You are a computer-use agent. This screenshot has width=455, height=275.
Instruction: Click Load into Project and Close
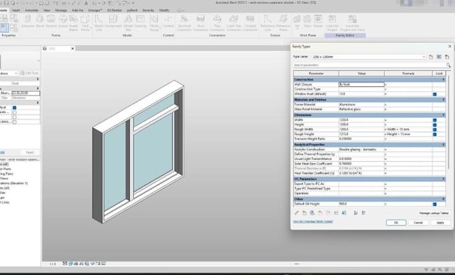coord(352,23)
